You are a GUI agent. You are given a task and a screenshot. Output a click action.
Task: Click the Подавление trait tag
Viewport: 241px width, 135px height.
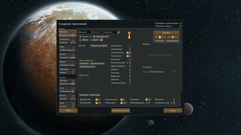[x=84, y=63]
